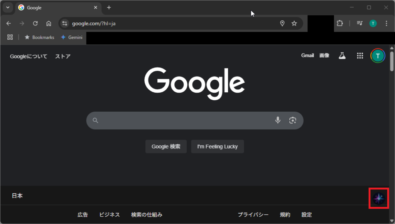The height and width of the screenshot is (224, 395).
Task: Reload the current page
Action: (35, 23)
